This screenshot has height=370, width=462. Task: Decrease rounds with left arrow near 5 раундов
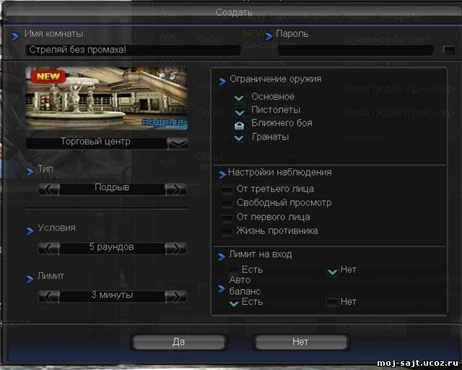49,249
